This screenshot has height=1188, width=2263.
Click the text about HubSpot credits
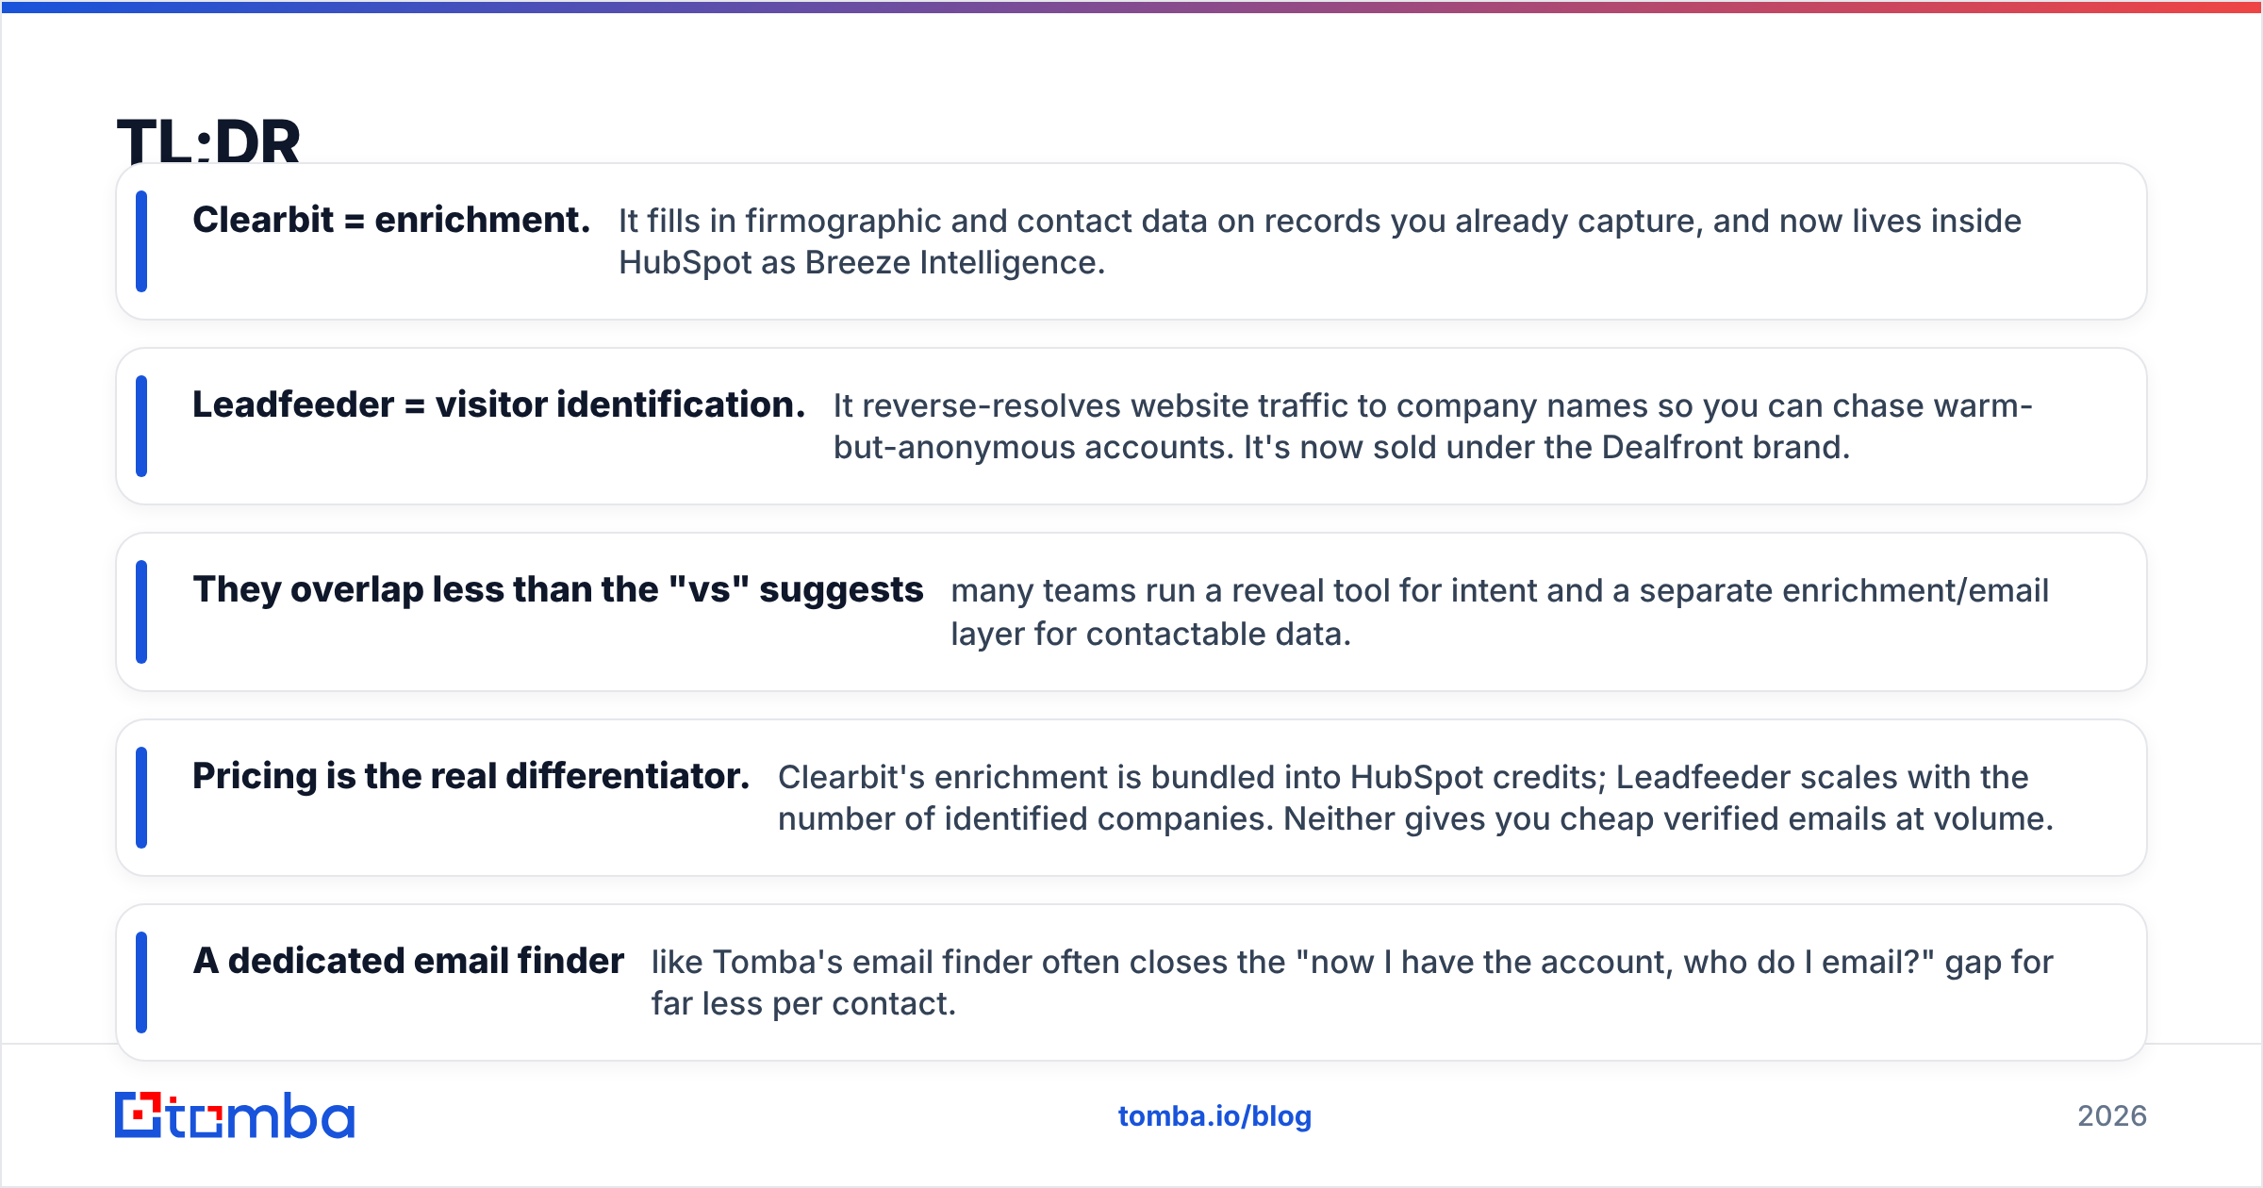point(1415,798)
